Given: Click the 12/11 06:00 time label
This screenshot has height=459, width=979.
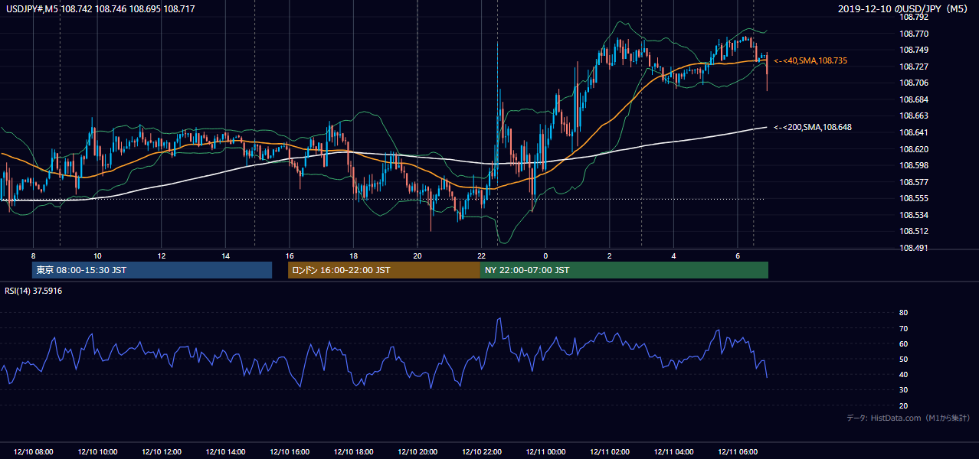Looking at the screenshot, I should (x=738, y=452).
